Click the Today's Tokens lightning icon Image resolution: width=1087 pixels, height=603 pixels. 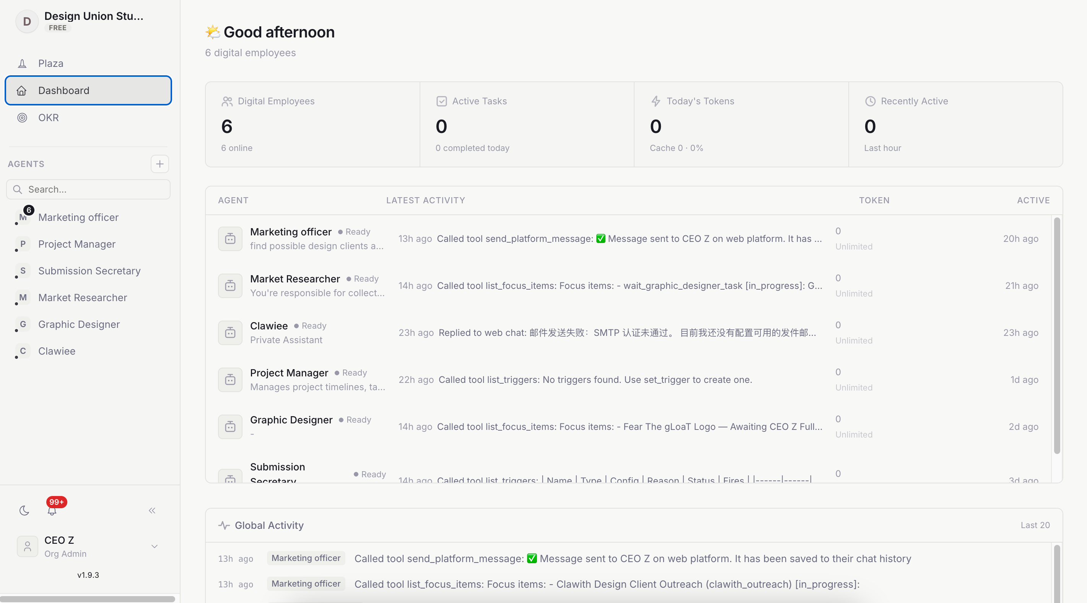click(x=656, y=101)
